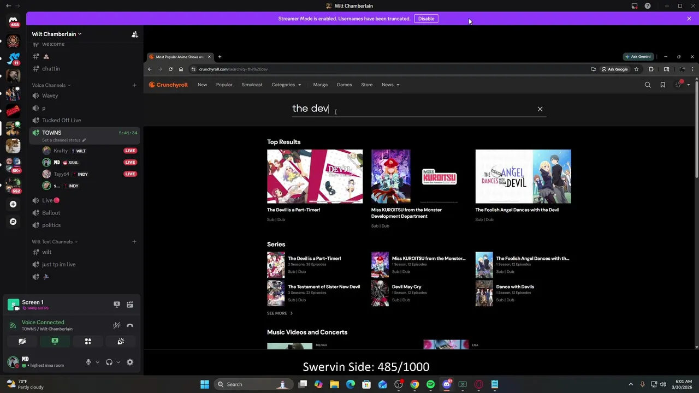Screen dimensions: 699x393
Task: Collapse Voice Channels category
Action: click(51, 85)
